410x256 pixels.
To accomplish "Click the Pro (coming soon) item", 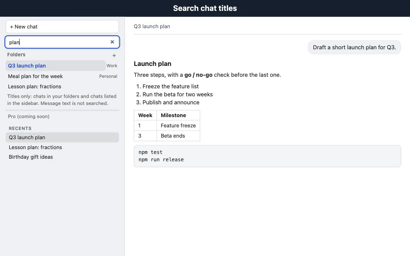I will tap(29, 116).
